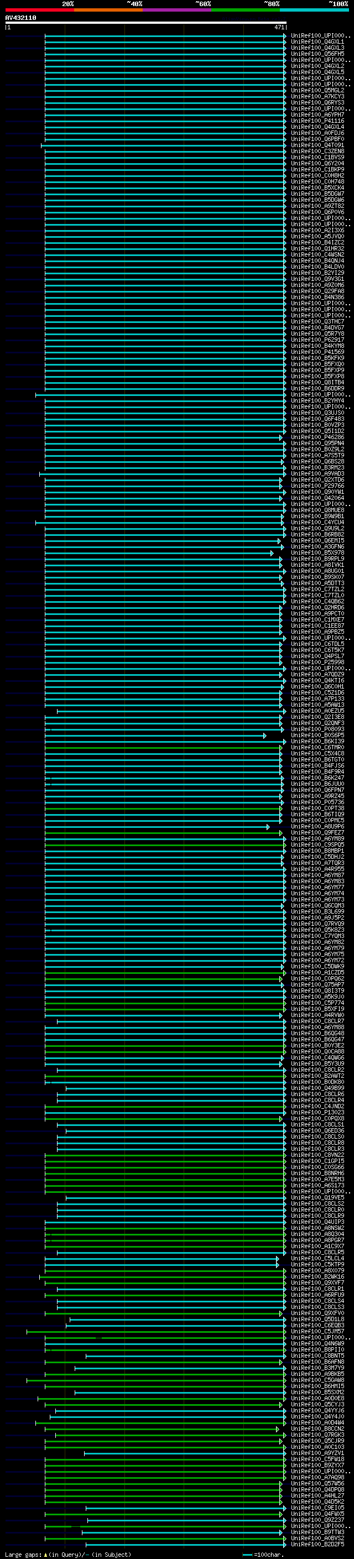Select the UniRef100_A7KCY3 label
Viewport: 354px width, 1559px height.
coord(317,96)
